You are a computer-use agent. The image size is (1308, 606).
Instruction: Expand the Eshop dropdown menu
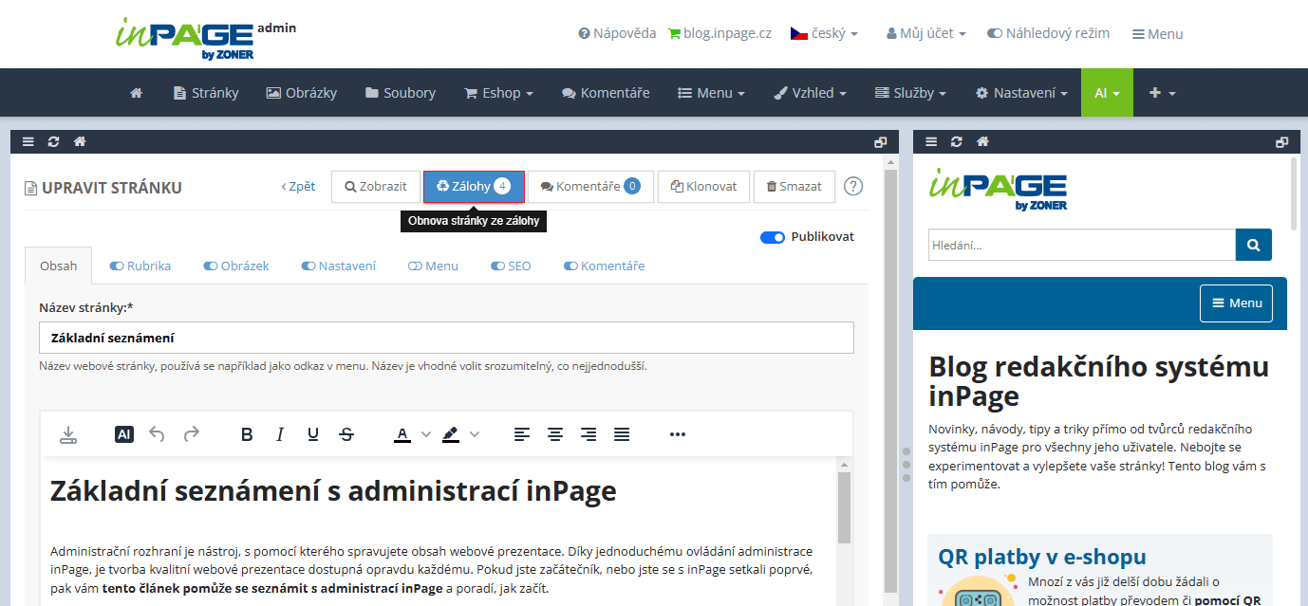498,93
